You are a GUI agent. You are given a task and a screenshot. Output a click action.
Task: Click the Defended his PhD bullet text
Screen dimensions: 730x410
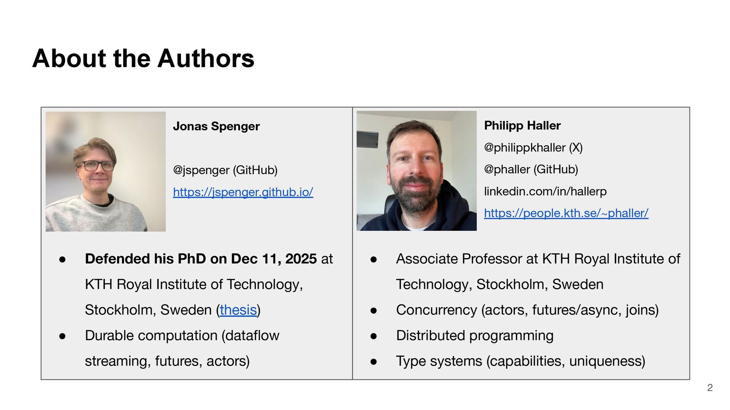click(x=209, y=284)
